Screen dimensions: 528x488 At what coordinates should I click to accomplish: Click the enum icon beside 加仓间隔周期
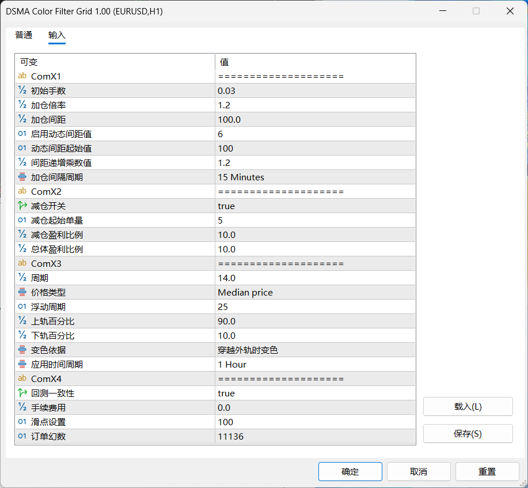22,177
